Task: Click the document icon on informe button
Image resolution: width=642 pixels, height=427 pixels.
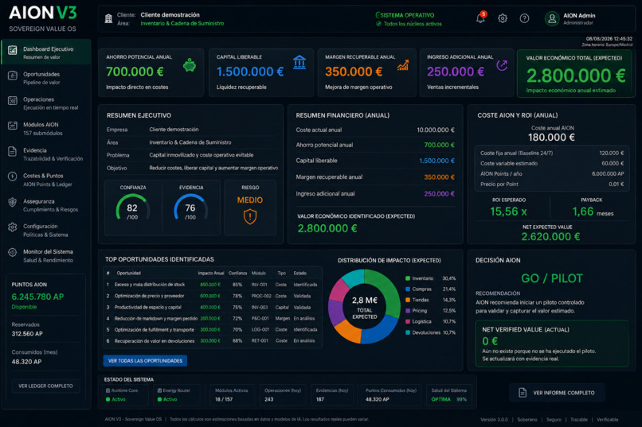Action: pos(523,393)
